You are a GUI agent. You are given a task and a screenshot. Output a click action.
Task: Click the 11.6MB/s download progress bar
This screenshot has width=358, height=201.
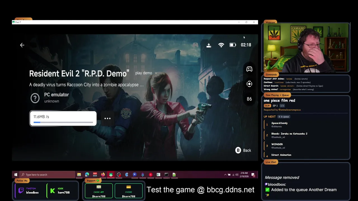[x=63, y=118]
